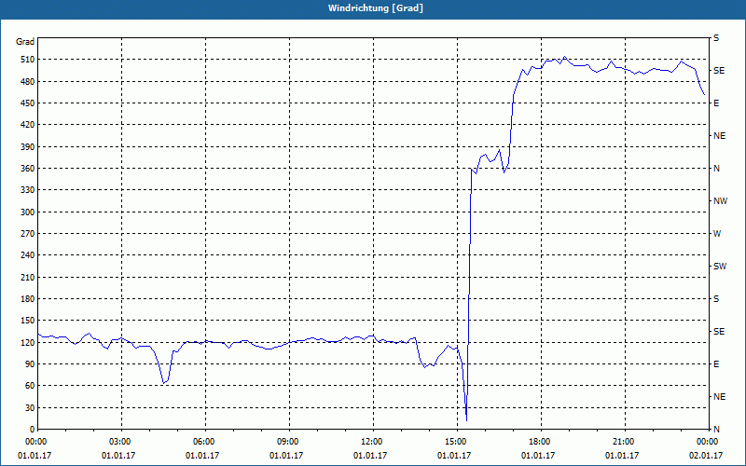Click the blue line's lowest dip just after 15:00
Image resolution: width=746 pixels, height=466 pixels.
pos(467,420)
